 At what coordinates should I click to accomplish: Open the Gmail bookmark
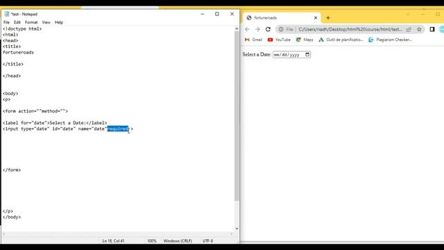click(253, 40)
